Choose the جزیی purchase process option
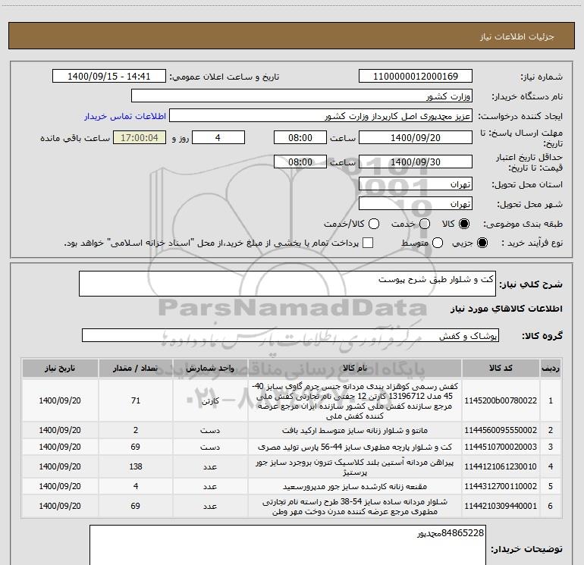The image size is (584, 565). click(482, 243)
